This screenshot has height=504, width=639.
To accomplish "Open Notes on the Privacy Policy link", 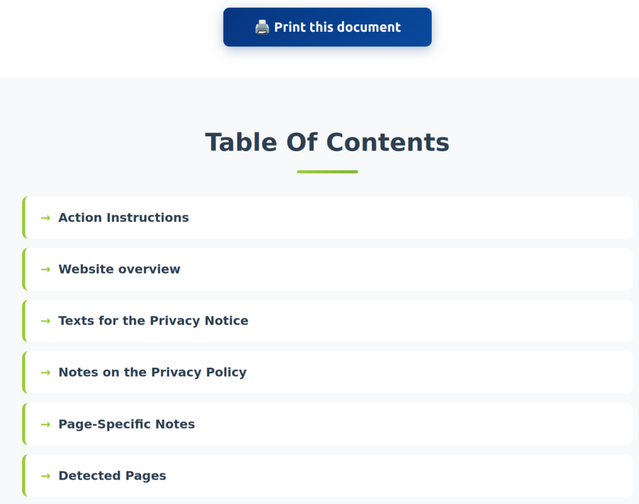I will coord(152,373).
